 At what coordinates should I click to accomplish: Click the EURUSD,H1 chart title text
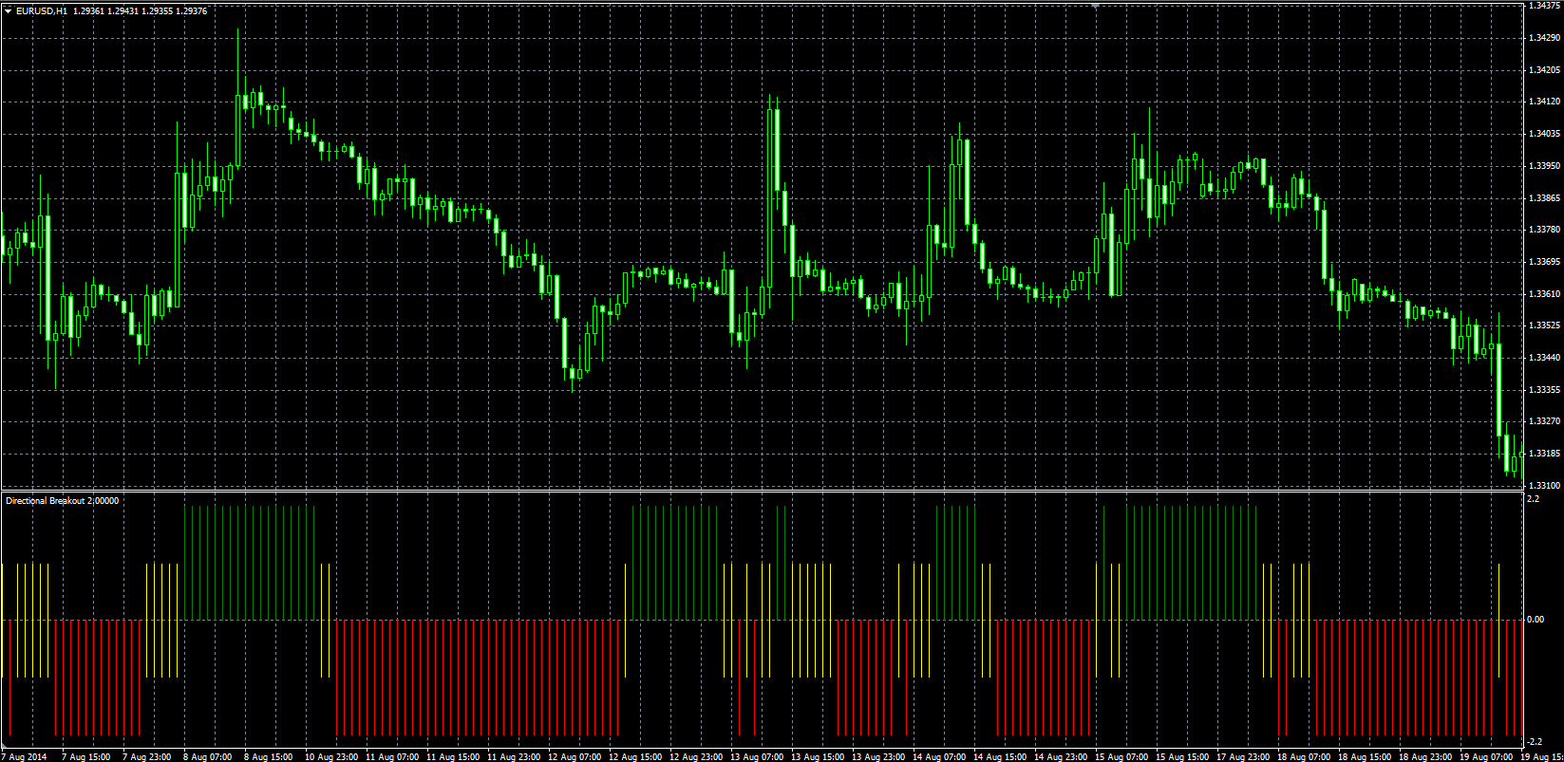click(x=42, y=10)
